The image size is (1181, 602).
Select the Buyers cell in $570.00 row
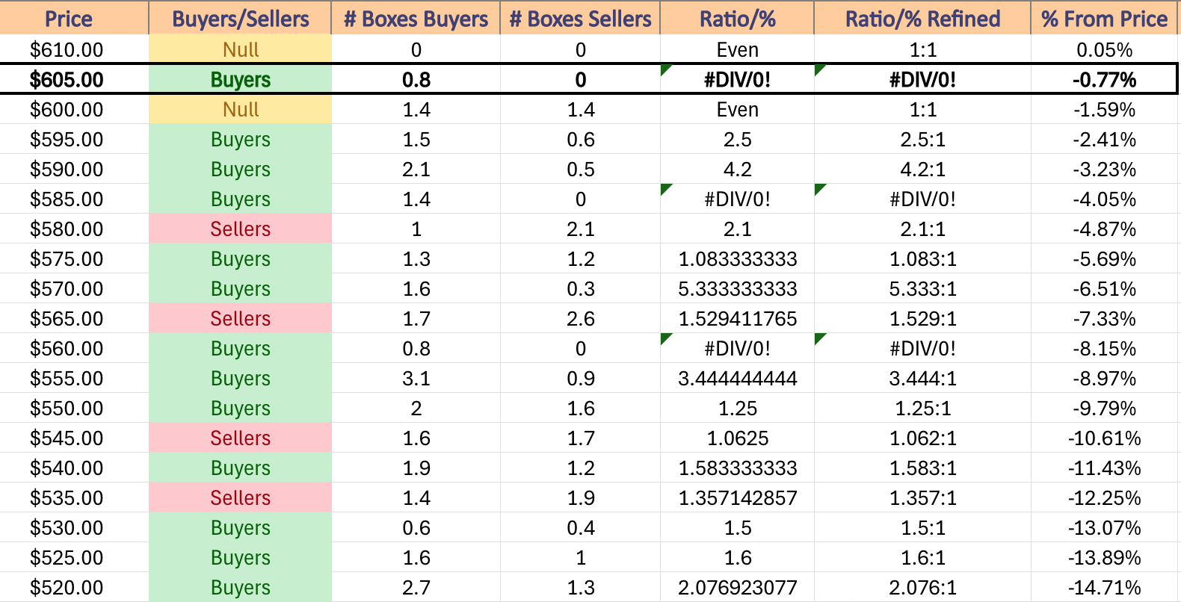240,288
